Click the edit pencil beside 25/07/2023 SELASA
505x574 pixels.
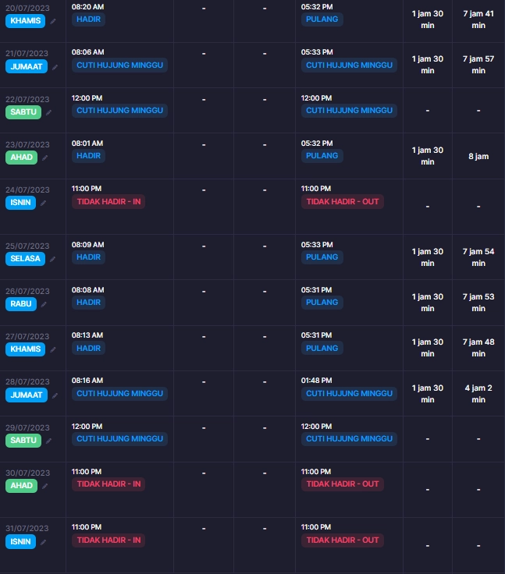tap(53, 259)
